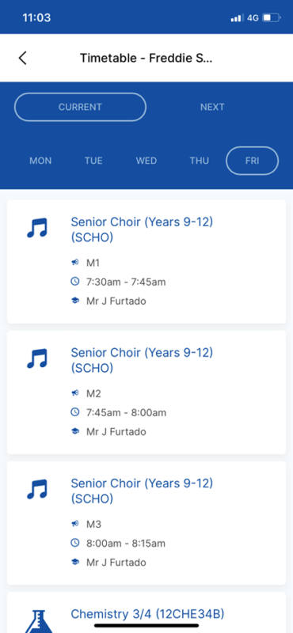The height and width of the screenshot is (633, 293).
Task: Tap the back arrow icon
Action: coord(23,58)
